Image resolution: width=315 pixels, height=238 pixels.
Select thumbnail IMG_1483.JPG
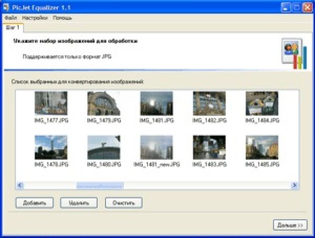coord(209,148)
